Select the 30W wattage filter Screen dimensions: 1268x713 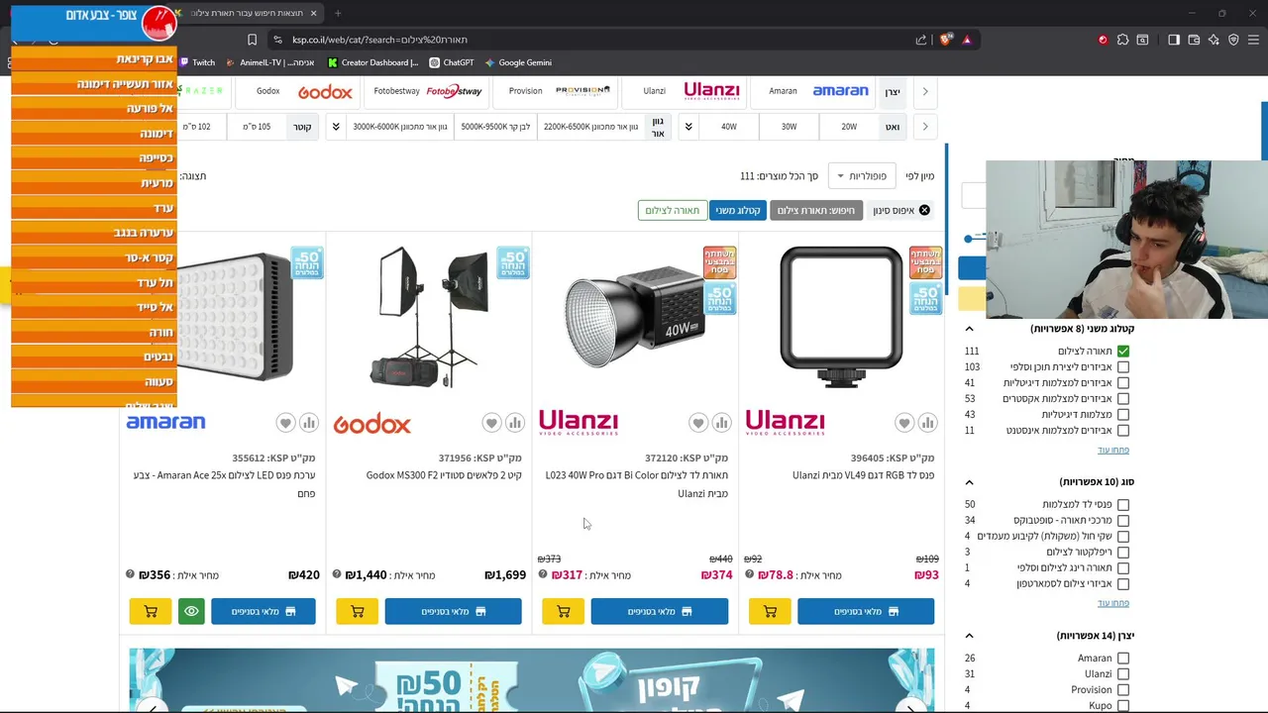pos(789,127)
